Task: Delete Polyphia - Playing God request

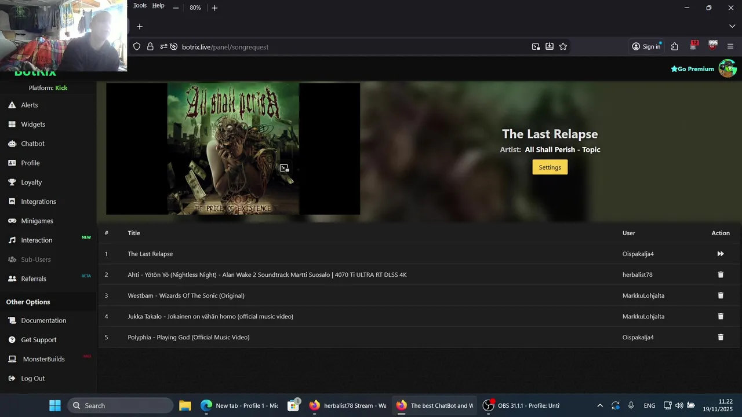Action: point(721,337)
